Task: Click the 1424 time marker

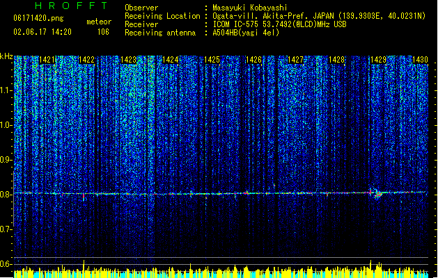Action: click(x=170, y=60)
